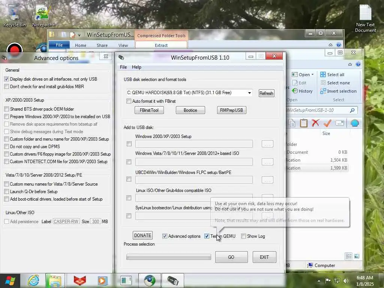Click the blue globe shell icon
The height and width of the screenshot is (288, 384).
pos(355,123)
